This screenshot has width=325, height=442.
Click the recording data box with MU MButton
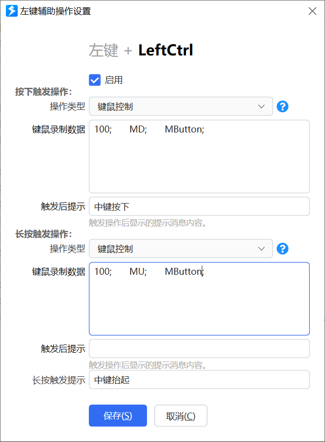tap(199, 298)
